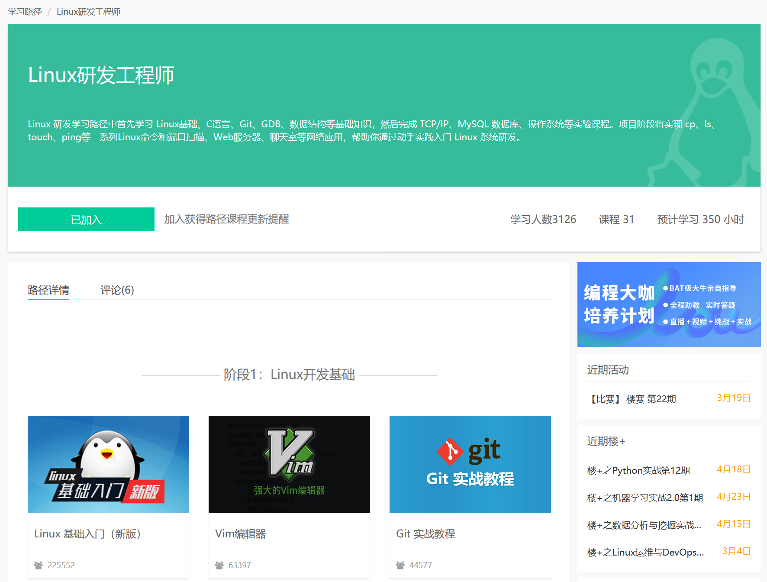Click the 63397 learner count
The image size is (767, 582).
click(240, 565)
